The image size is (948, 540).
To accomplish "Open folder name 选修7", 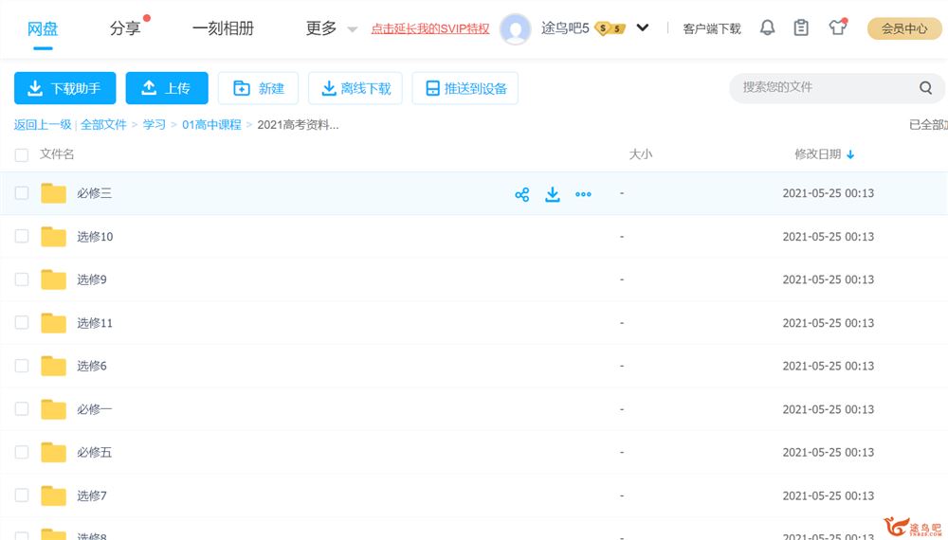I will tap(92, 495).
